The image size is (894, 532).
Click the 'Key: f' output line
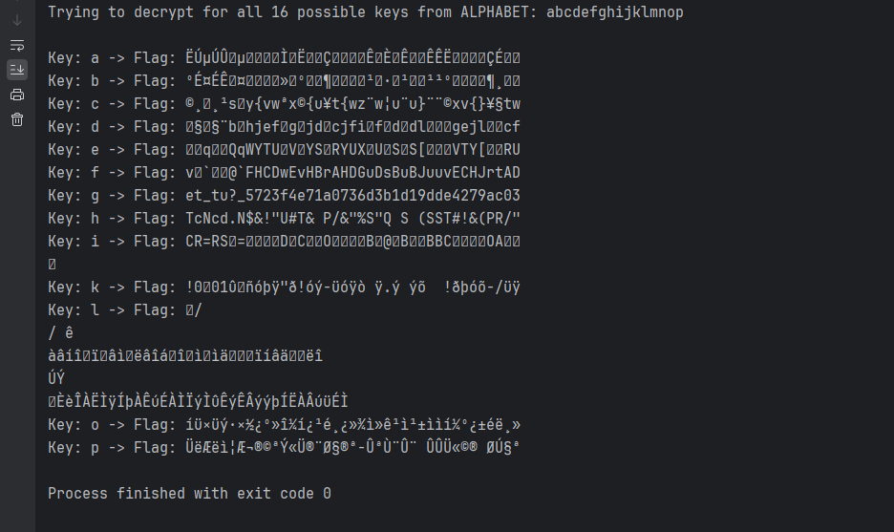pos(284,173)
